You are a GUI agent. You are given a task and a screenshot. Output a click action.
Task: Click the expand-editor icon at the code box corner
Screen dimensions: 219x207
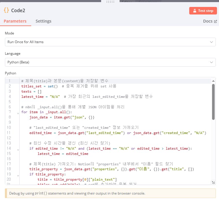[213, 182]
